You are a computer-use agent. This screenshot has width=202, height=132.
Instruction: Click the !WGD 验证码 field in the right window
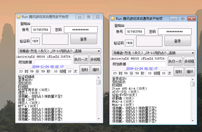coord(129,43)
